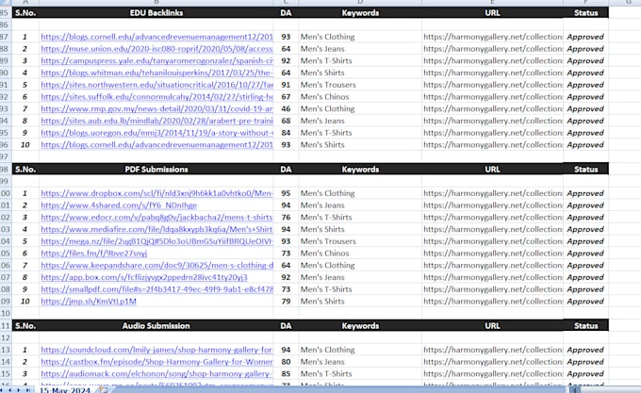The height and width of the screenshot is (393, 641).
Task: Select the DA value 68 cell
Action: [x=286, y=121]
